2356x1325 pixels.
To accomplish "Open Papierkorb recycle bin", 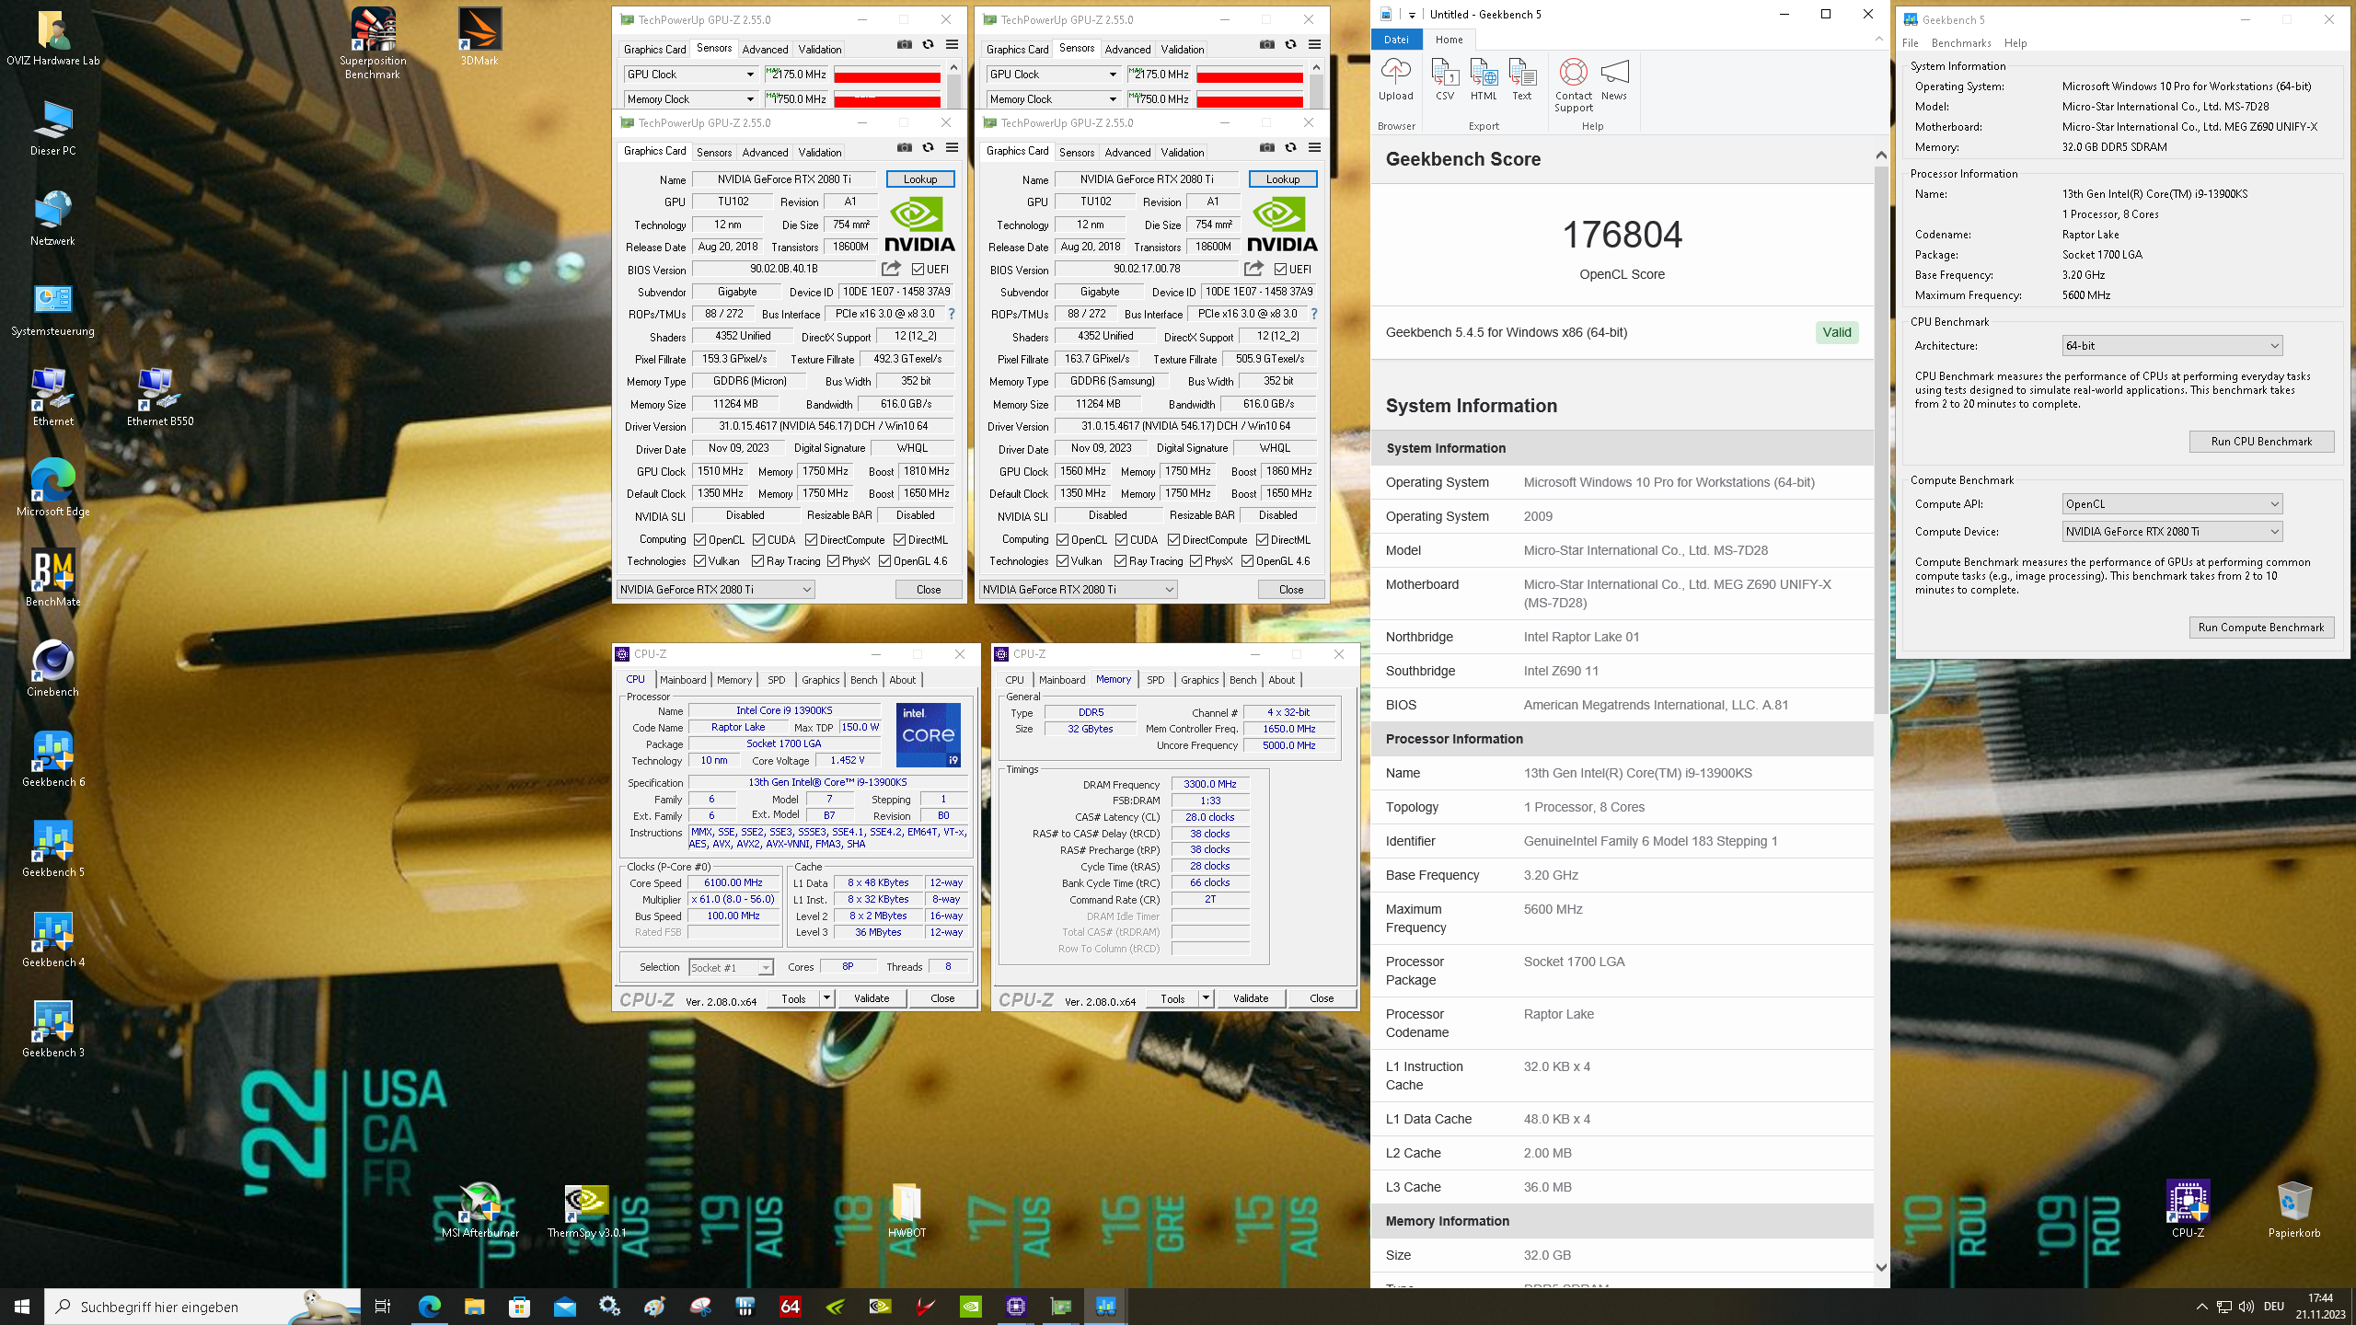I will (x=2293, y=1209).
